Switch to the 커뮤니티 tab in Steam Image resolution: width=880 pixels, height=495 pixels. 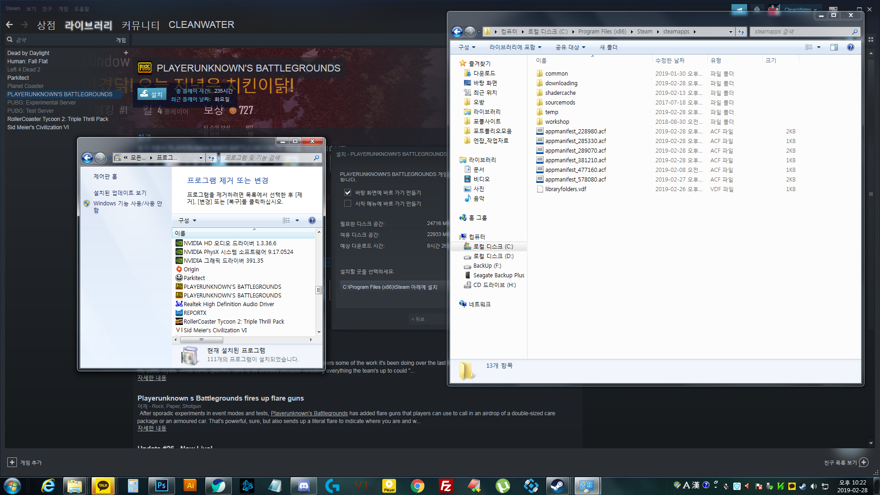[140, 25]
